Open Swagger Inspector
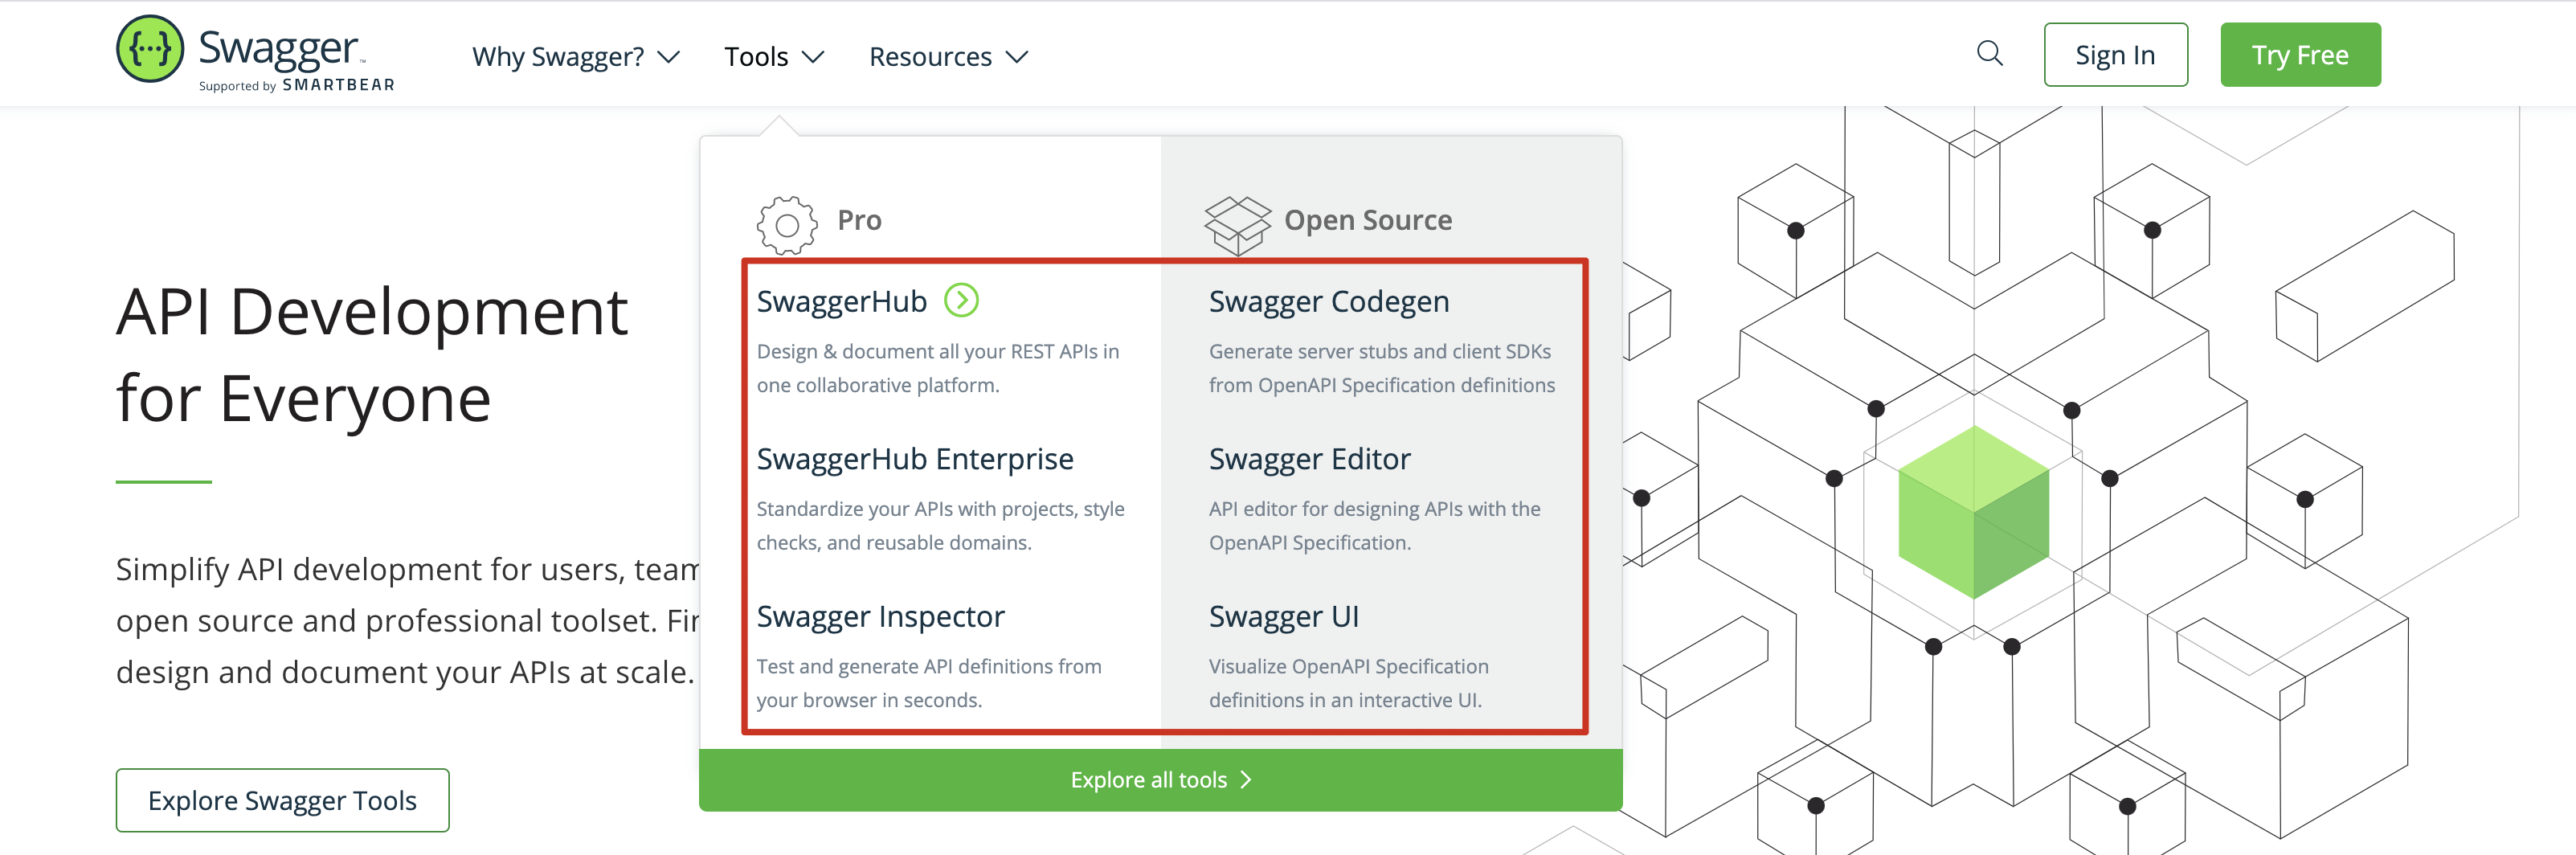2576x855 pixels. click(881, 616)
